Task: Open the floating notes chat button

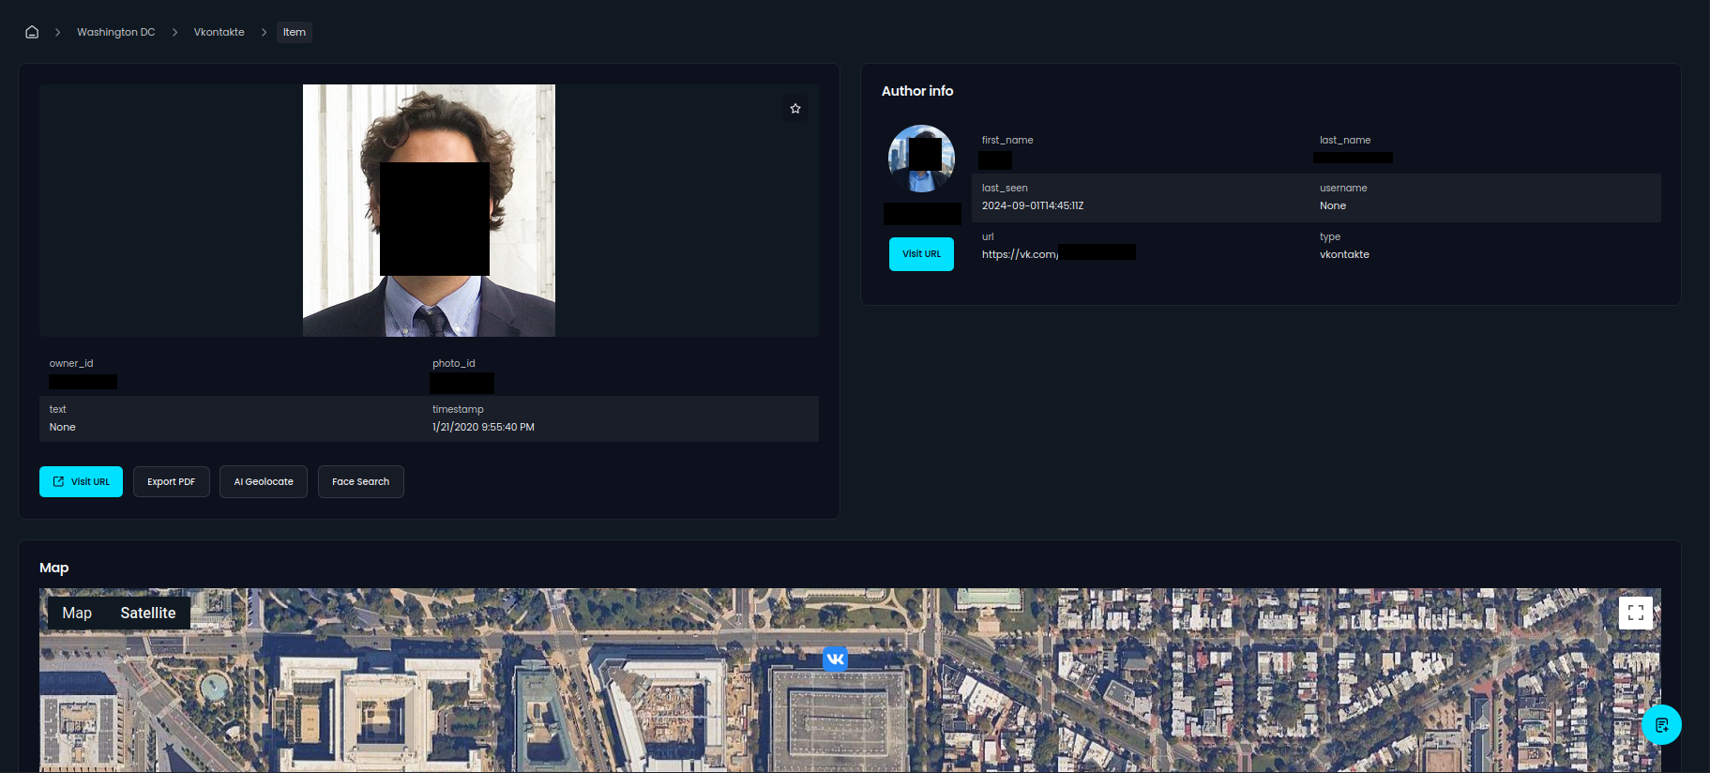Action: [x=1661, y=724]
